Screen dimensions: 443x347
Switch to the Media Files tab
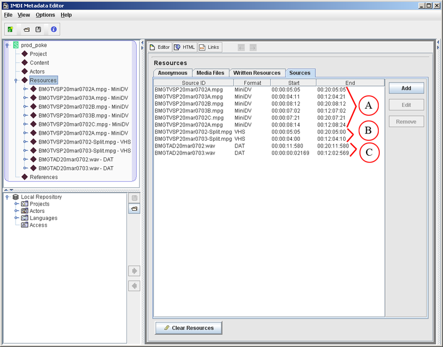pyautogui.click(x=210, y=73)
